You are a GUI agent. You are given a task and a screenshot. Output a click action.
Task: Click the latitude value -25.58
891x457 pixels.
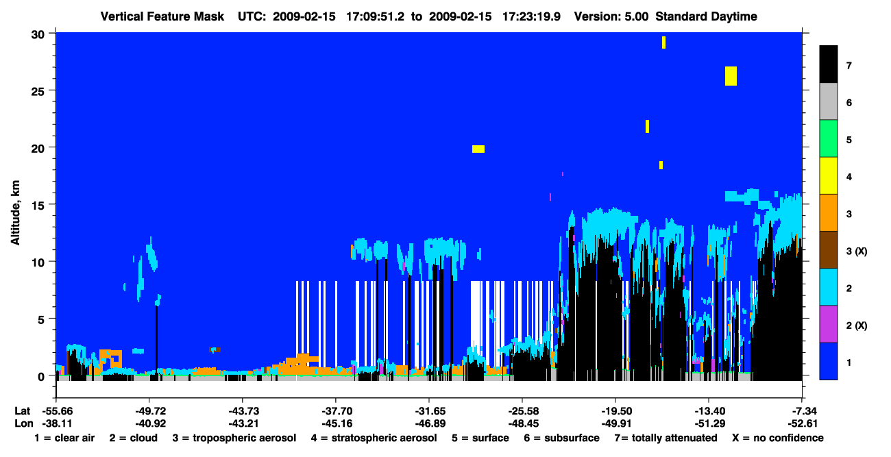coord(522,410)
